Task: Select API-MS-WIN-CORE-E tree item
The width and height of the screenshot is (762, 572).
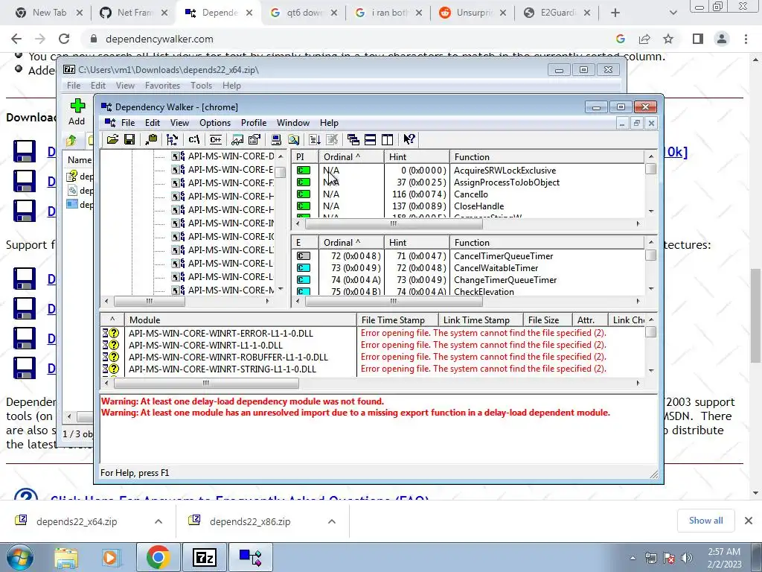Action: (222, 170)
